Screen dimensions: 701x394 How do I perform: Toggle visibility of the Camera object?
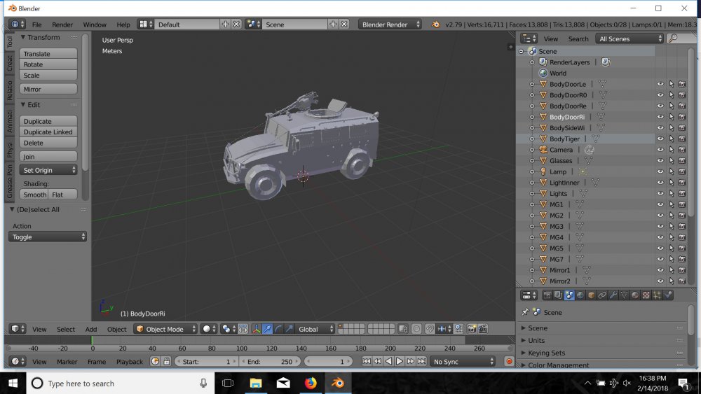point(660,150)
